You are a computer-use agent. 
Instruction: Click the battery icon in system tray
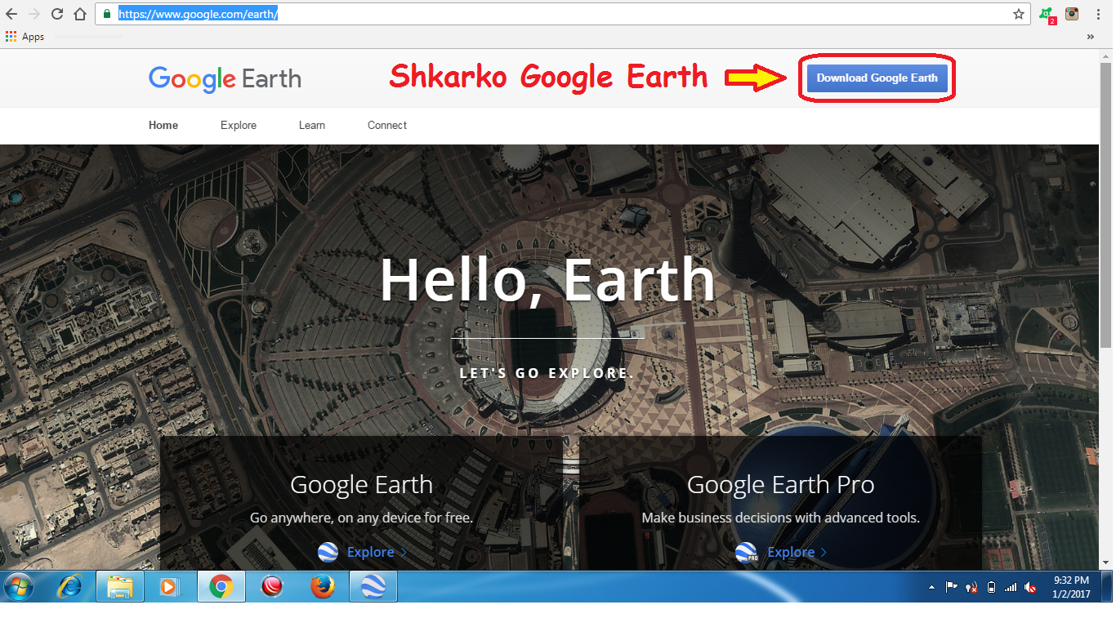pyautogui.click(x=991, y=587)
